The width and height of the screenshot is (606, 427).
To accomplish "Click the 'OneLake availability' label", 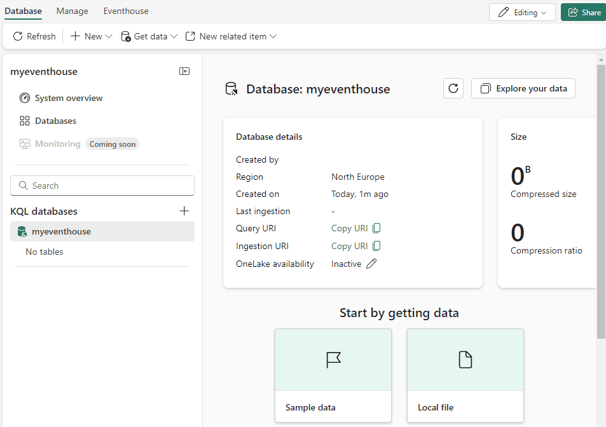I will coord(275,264).
